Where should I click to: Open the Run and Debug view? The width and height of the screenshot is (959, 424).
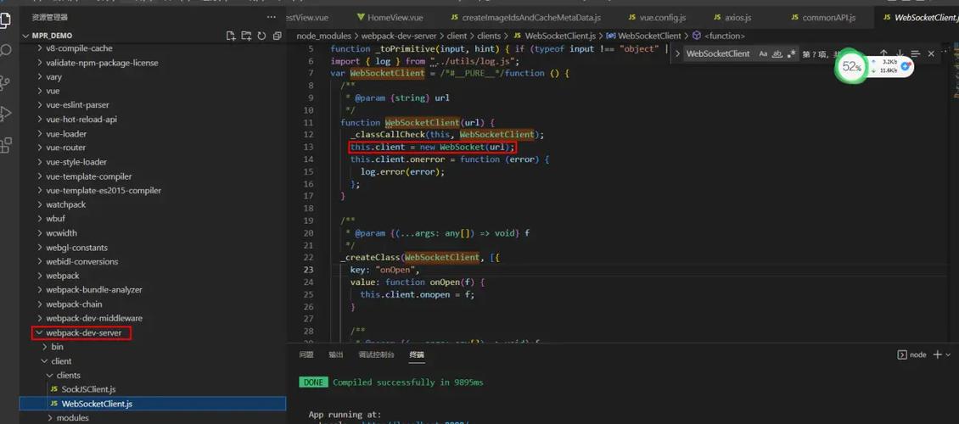pos(6,113)
